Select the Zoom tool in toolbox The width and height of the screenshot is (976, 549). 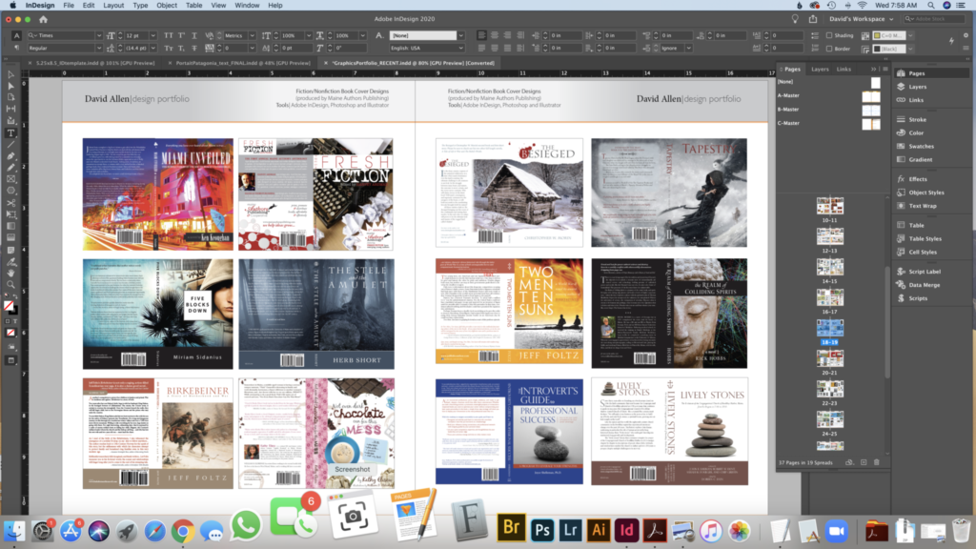pyautogui.click(x=10, y=284)
